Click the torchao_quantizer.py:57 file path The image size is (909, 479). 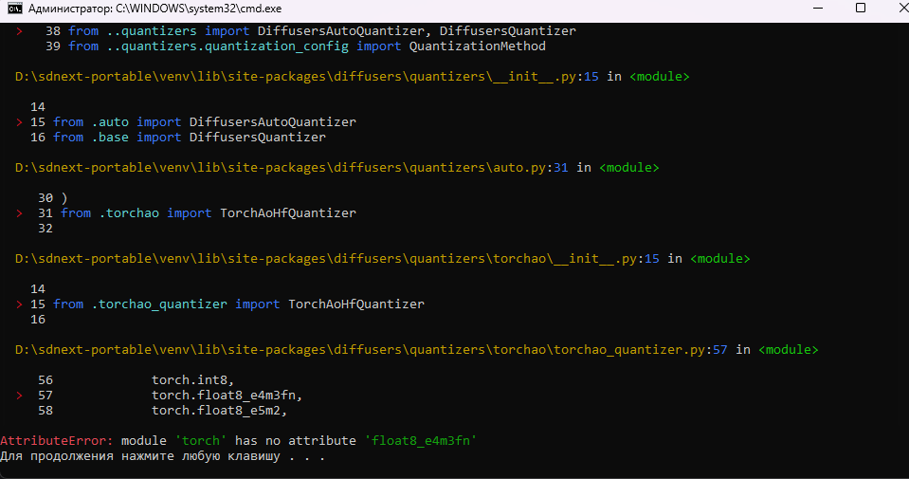(371, 350)
